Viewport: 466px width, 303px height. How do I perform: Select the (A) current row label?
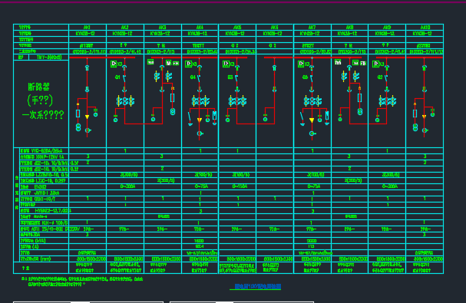pos(29,246)
